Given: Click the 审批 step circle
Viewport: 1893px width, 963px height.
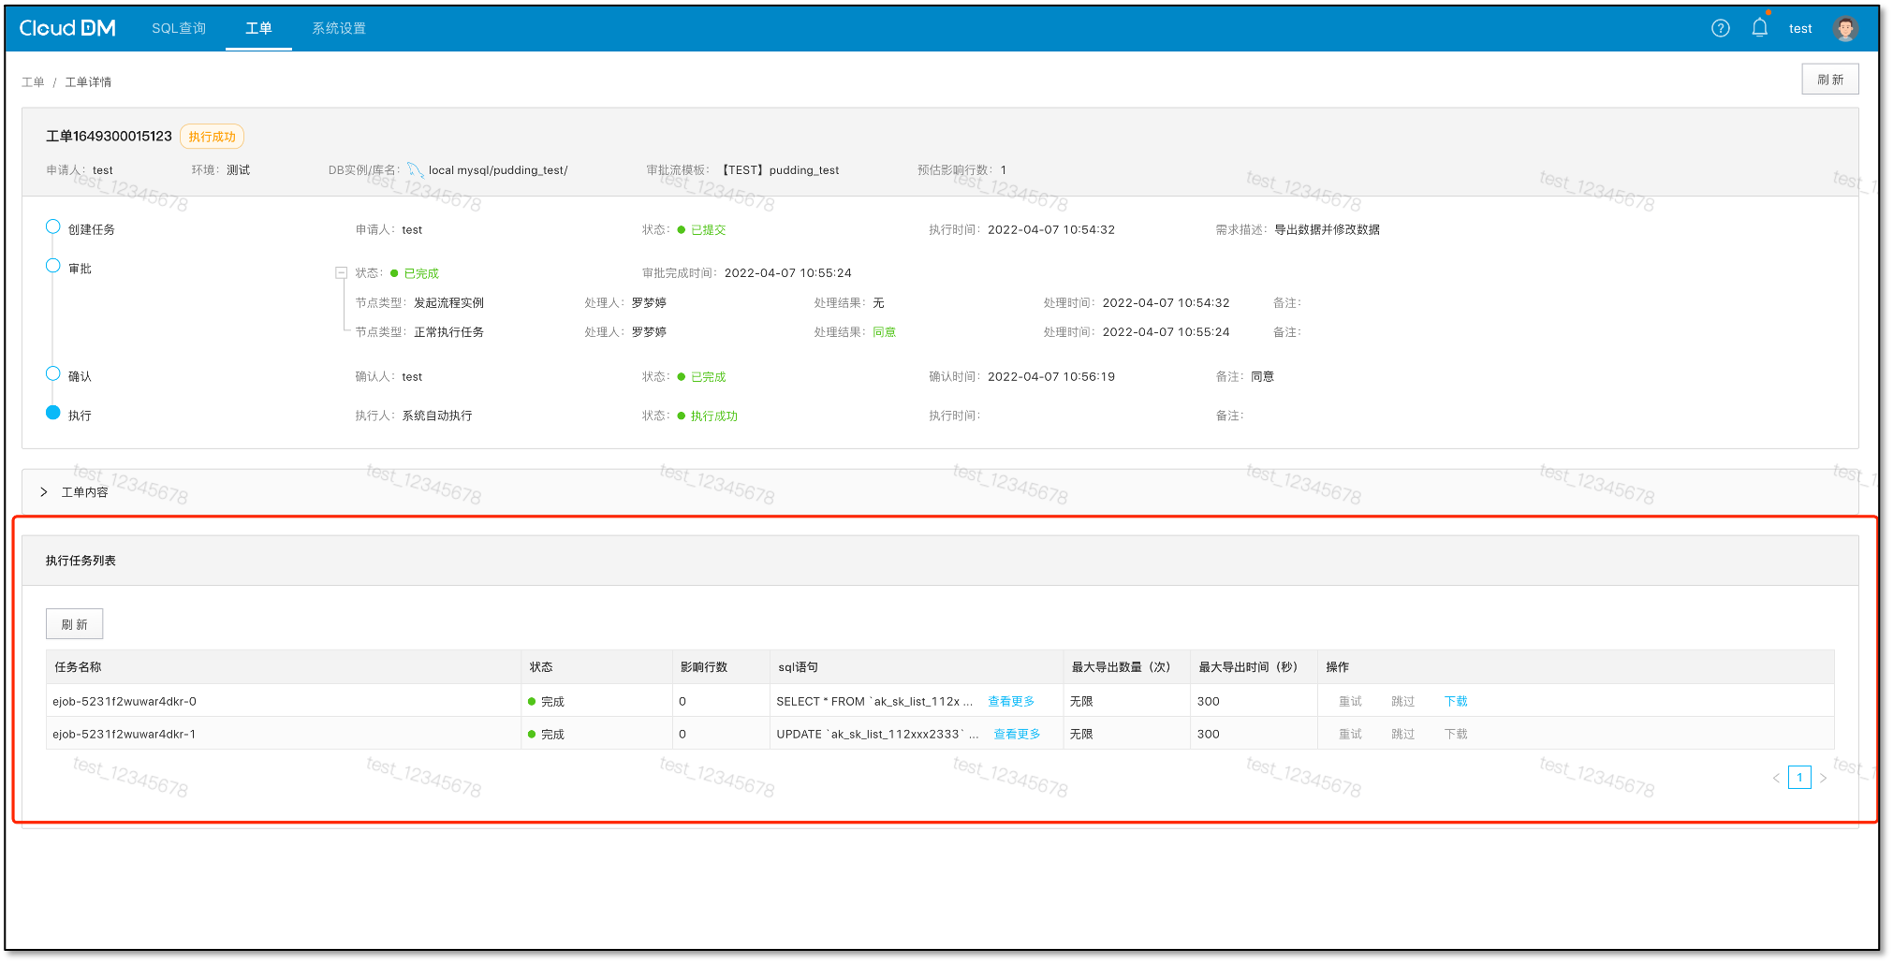Looking at the screenshot, I should 53,266.
